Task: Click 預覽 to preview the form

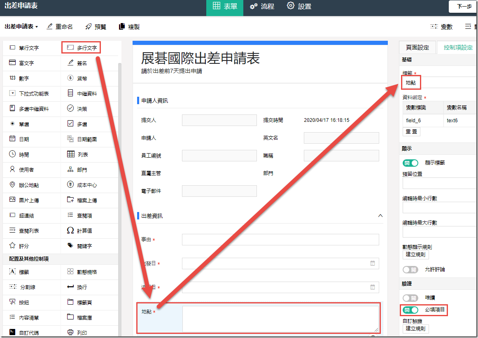Action: (96, 26)
